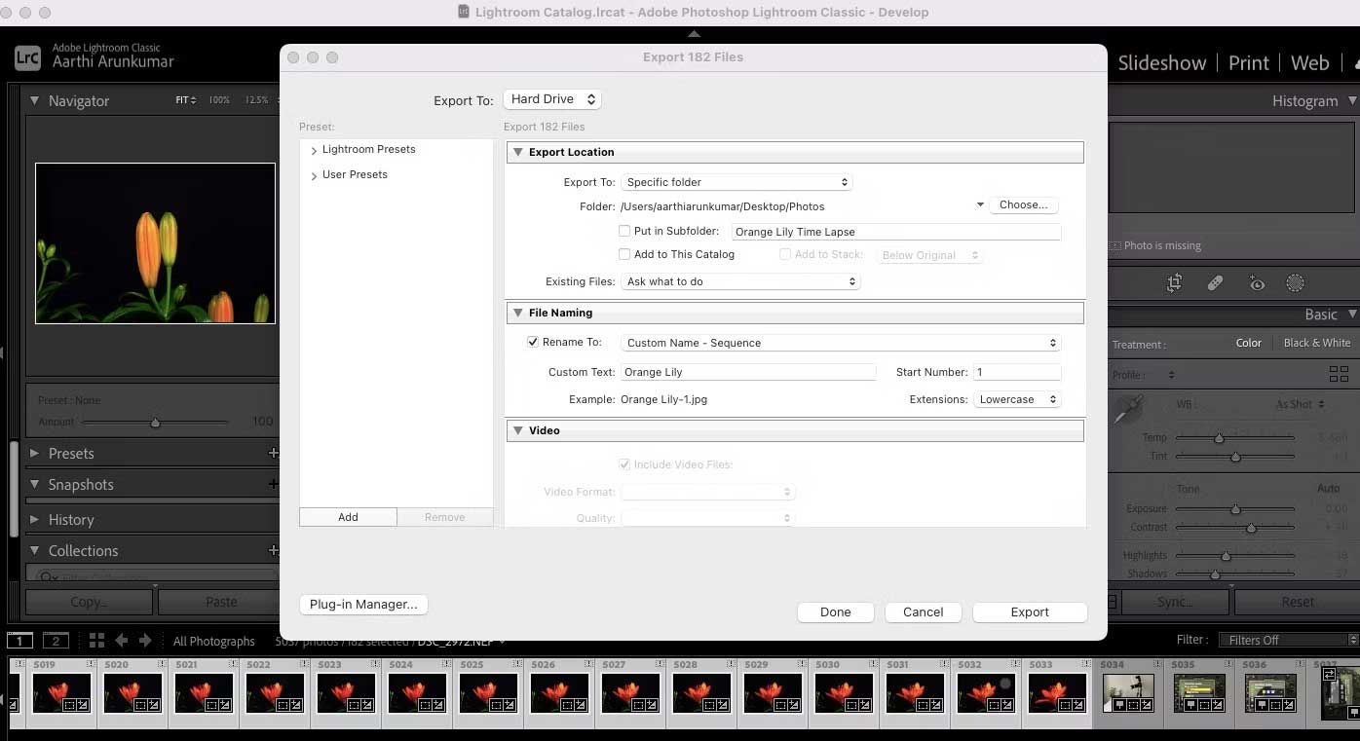Open the Extensions Lowercase dropdown

[x=1017, y=399]
